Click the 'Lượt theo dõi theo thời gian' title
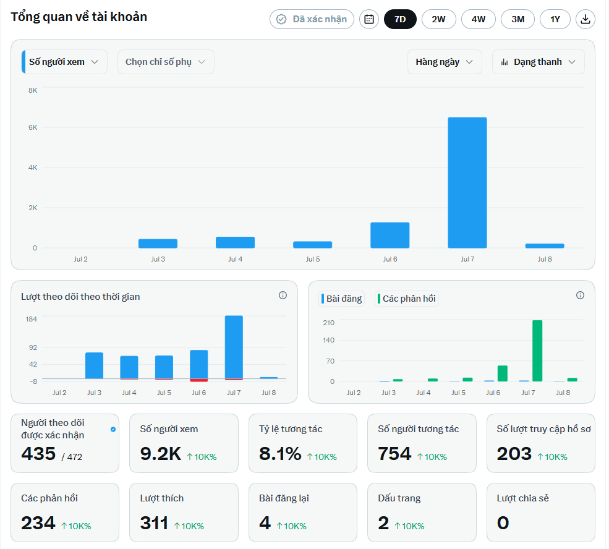609x549 pixels. tap(80, 297)
